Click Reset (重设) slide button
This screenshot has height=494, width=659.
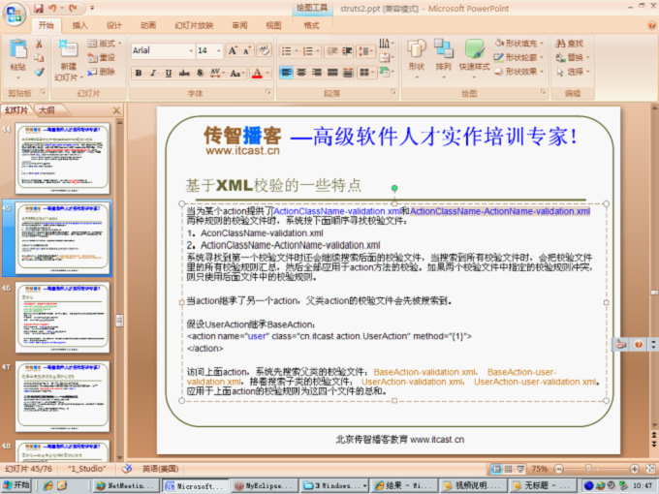pyautogui.click(x=102, y=57)
